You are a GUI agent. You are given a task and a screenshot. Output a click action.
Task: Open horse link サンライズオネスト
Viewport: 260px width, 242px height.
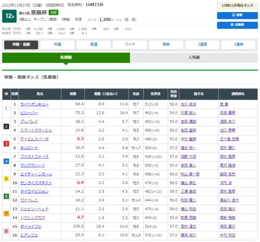click(x=36, y=183)
